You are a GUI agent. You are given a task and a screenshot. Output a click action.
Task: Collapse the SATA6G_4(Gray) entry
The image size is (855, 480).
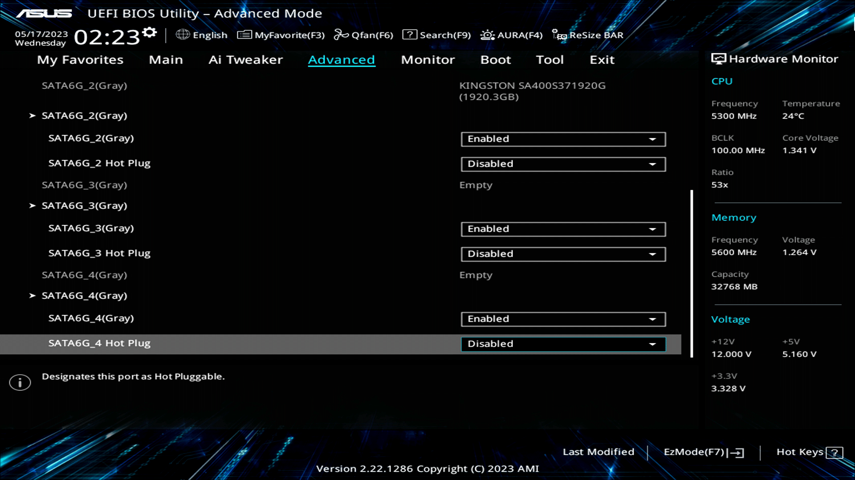tap(85, 295)
